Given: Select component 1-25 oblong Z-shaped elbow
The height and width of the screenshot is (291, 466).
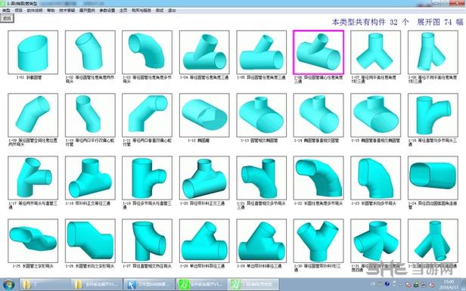Looking at the screenshot, I should (x=33, y=241).
